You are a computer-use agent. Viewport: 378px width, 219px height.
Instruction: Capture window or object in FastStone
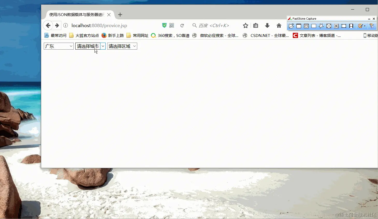(306, 26)
